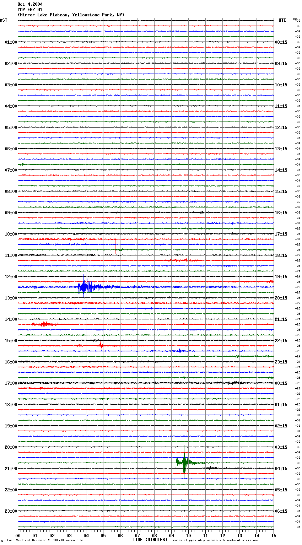Viewport: 302px width, 545px height.
Task: Select the 21:00 MST hour label
Action: [x=11, y=469]
